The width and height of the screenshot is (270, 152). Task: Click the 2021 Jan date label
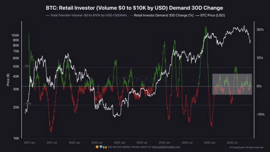point(30,142)
